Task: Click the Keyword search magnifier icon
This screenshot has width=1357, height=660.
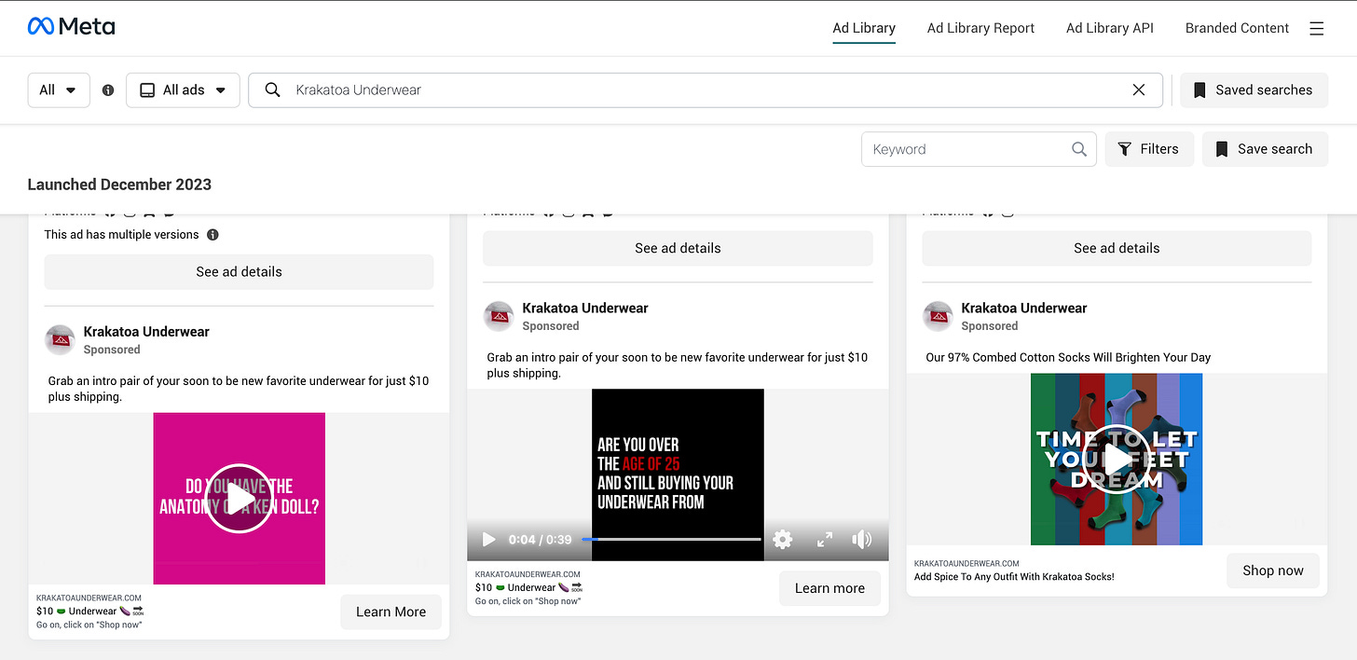Action: tap(1079, 149)
